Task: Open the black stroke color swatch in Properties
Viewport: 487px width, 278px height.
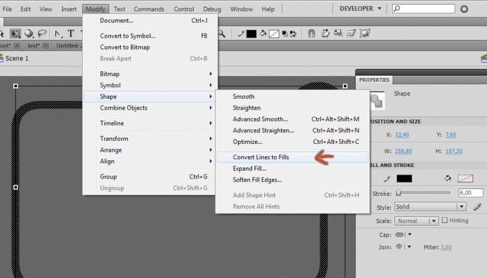Action: (x=404, y=179)
